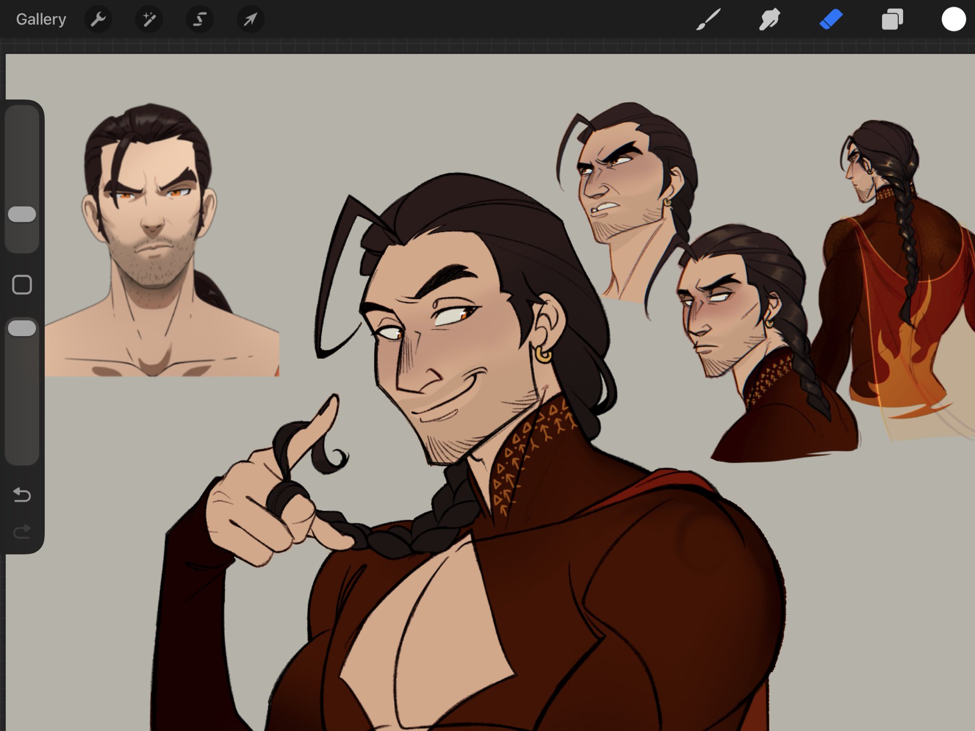Click the brush size slider handle

22,214
